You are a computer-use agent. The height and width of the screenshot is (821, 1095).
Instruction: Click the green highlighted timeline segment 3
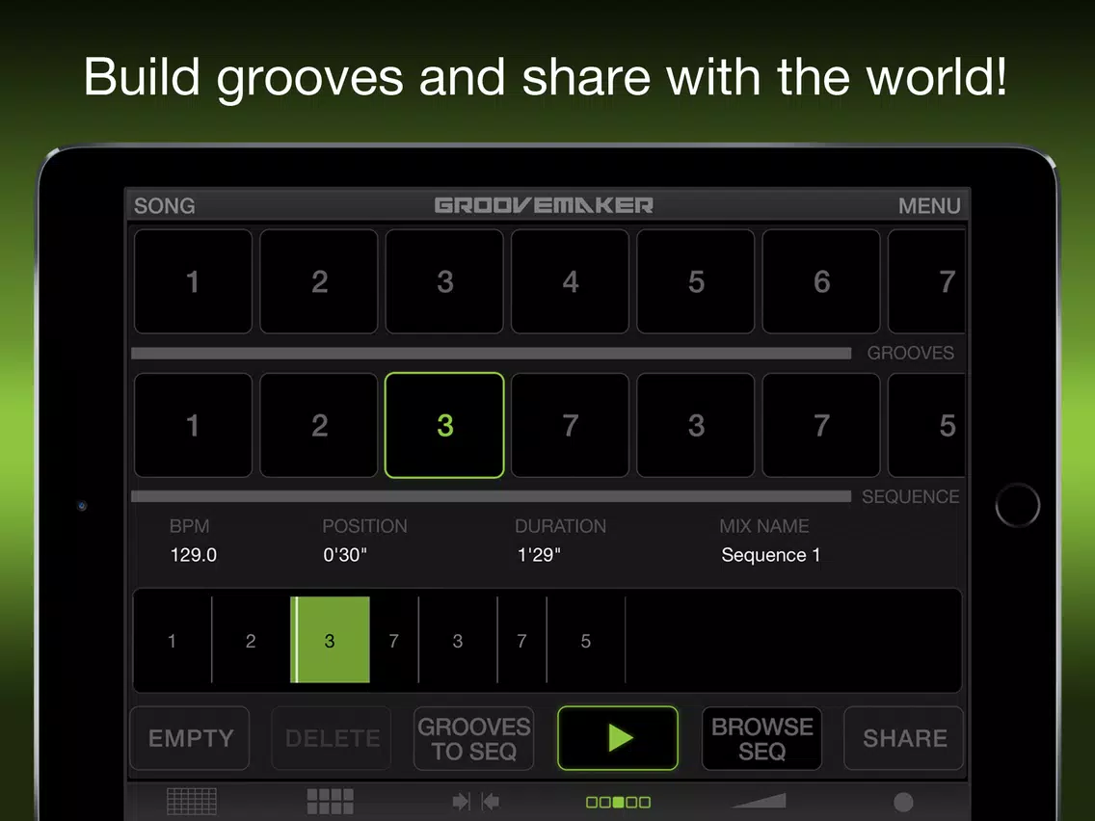(330, 640)
